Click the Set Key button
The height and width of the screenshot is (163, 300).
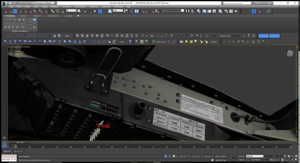coord(241,160)
